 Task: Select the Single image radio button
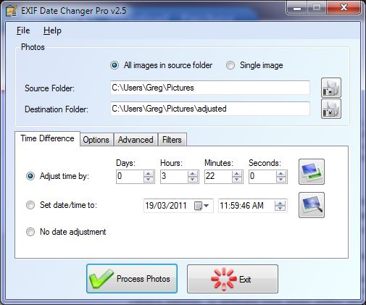(x=230, y=65)
